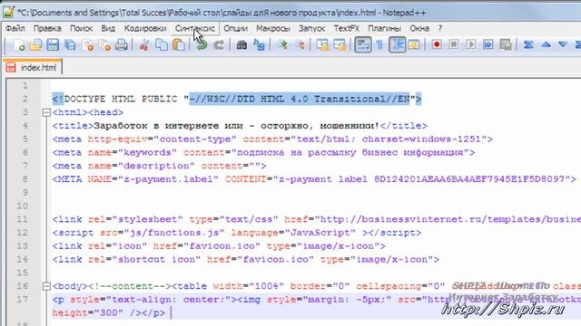Image resolution: width=581 pixels, height=326 pixels.
Task: Open the TextFX menu
Action: click(347, 28)
